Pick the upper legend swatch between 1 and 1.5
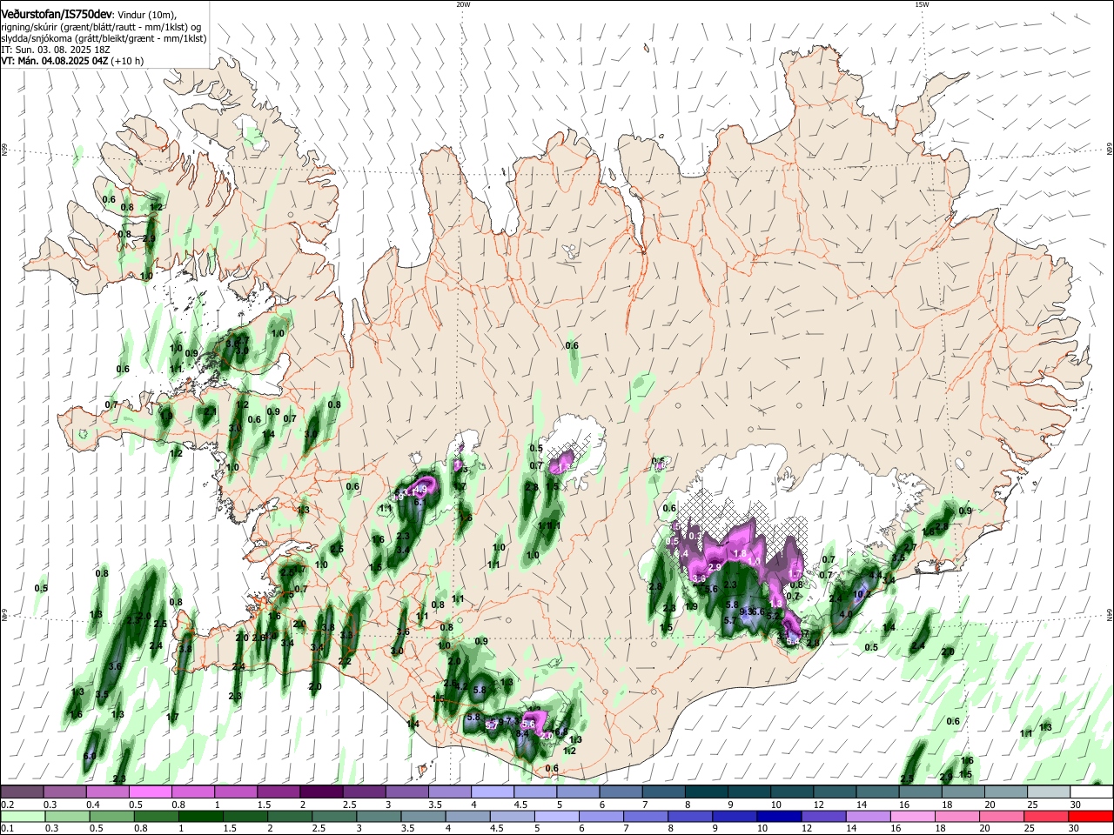 [235, 792]
